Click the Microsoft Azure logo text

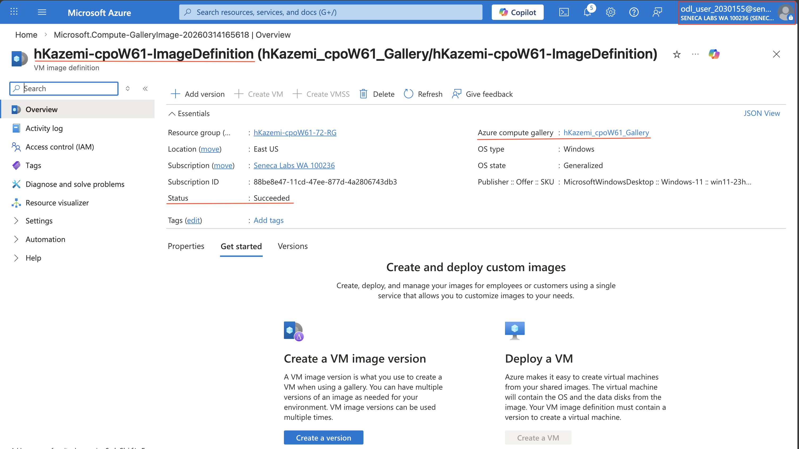pyautogui.click(x=99, y=12)
